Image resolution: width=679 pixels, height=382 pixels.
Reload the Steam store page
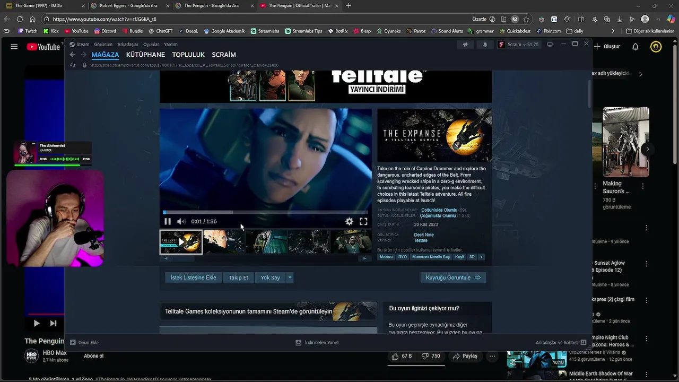[73, 65]
